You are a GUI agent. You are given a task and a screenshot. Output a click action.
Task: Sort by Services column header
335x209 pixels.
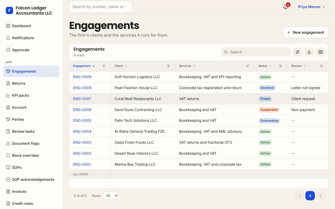point(187,66)
